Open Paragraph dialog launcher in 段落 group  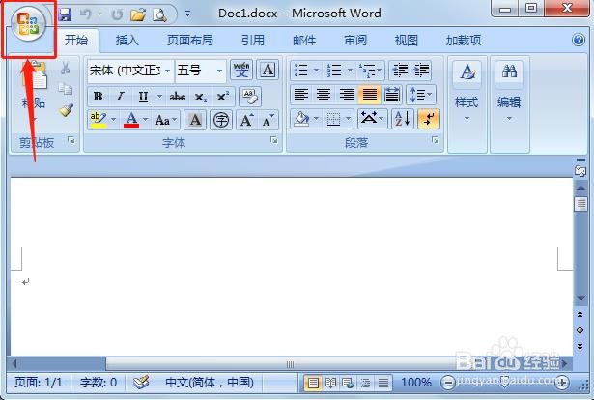tap(436, 140)
